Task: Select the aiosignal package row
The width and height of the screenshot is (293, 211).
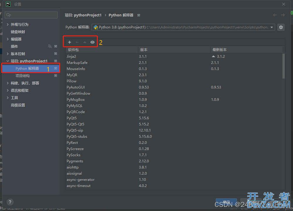Action: click(174, 173)
